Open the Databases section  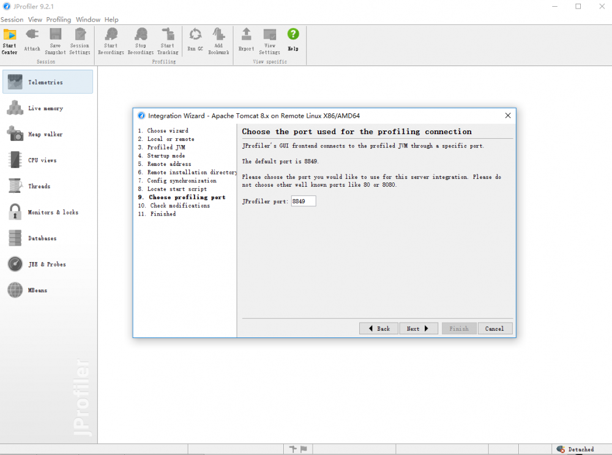(x=48, y=238)
